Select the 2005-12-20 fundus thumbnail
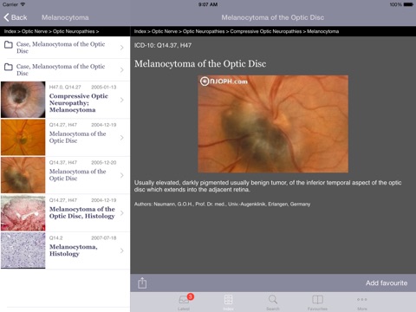The height and width of the screenshot is (312, 416). 23,175
